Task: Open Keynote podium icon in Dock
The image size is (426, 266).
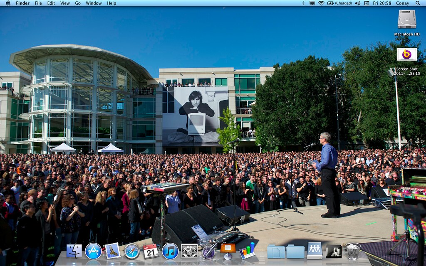Action: [x=228, y=251]
